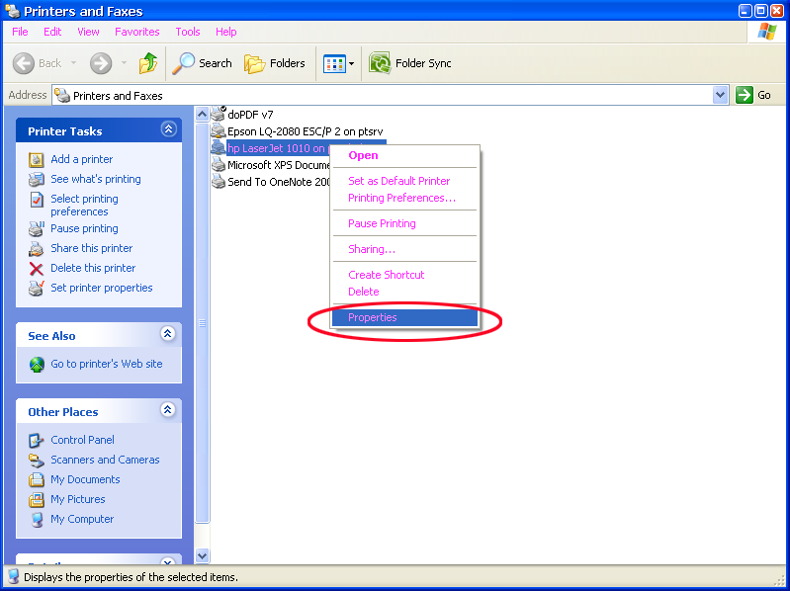Launch Folder Sync from toolbar
790x591 pixels.
[410, 63]
